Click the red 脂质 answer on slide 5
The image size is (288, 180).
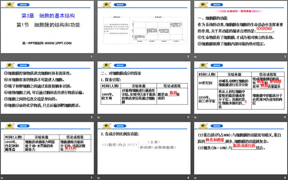click(174, 93)
